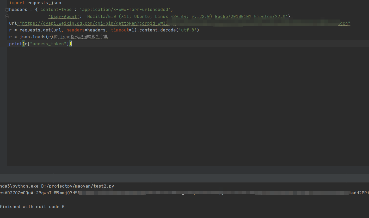Click 'json.loads(r)' expression
This screenshot has width=369, height=218.
click(36, 37)
